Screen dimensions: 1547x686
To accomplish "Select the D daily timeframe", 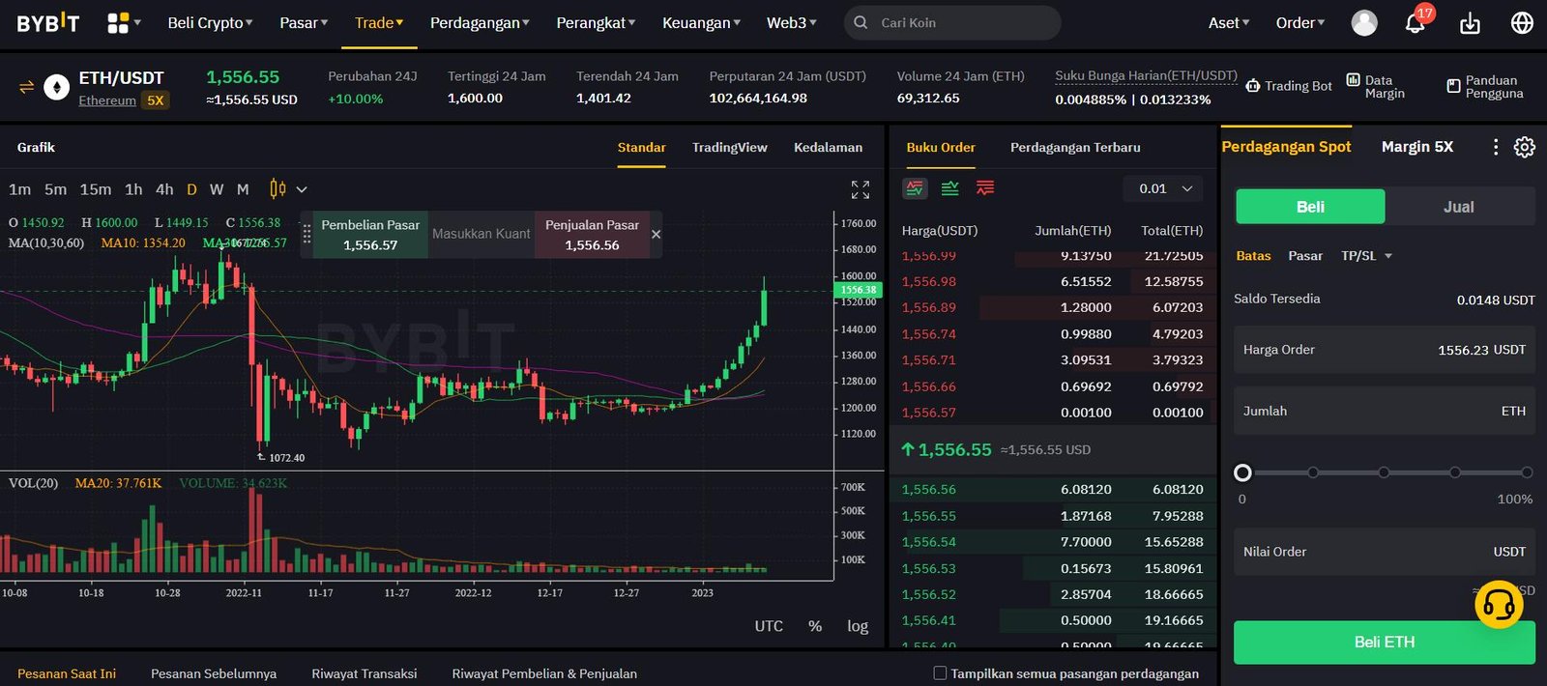I will (191, 189).
